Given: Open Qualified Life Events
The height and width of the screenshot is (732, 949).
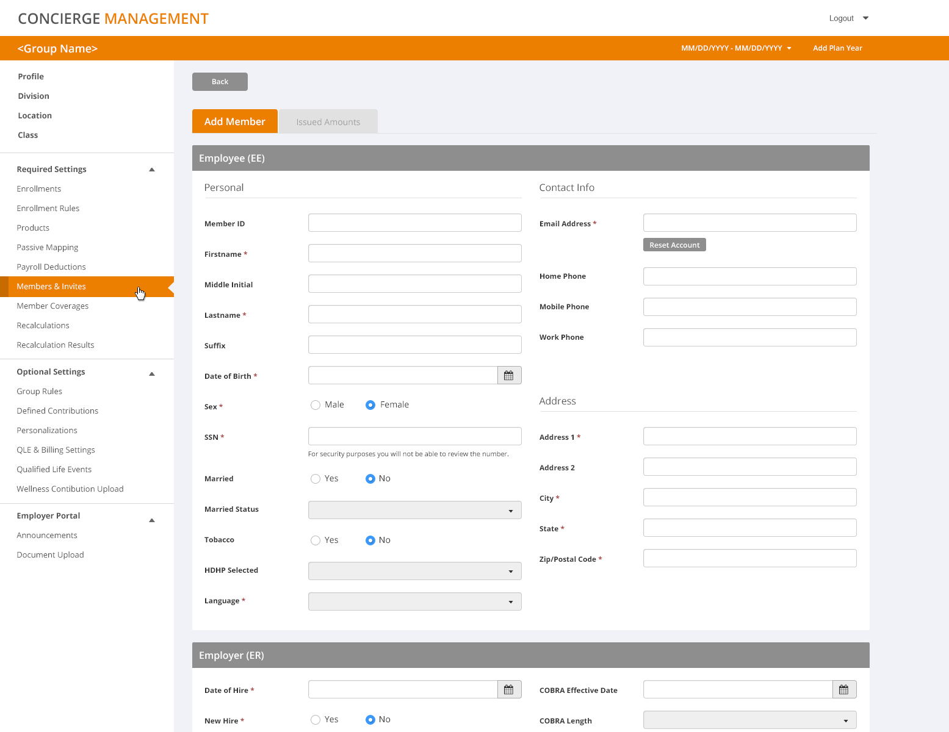Looking at the screenshot, I should click(x=54, y=469).
